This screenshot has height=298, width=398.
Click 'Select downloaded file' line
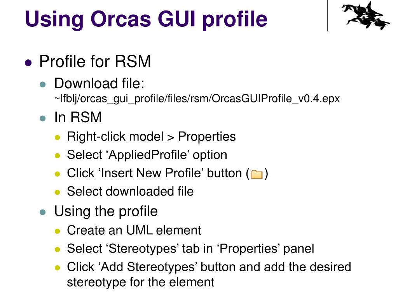[130, 191]
